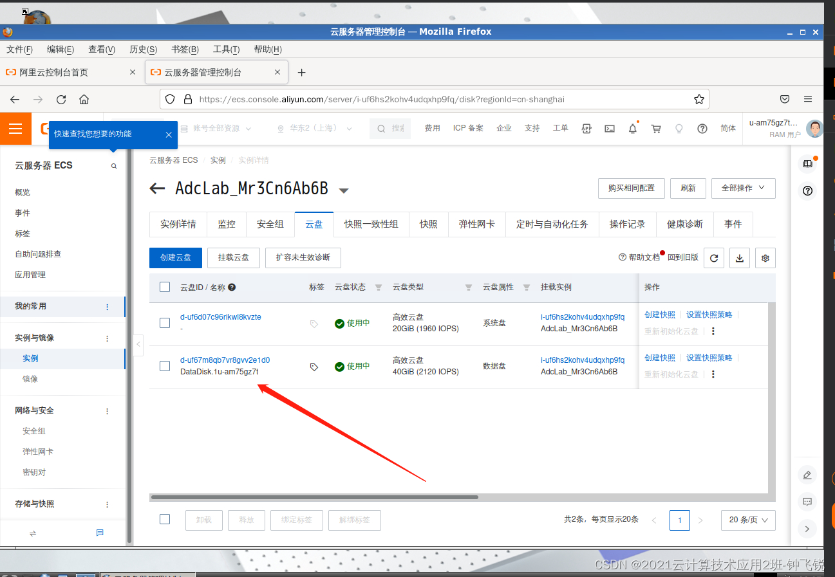Click the right sidebar edit pencil icon
The height and width of the screenshot is (577, 835).
coord(807,475)
